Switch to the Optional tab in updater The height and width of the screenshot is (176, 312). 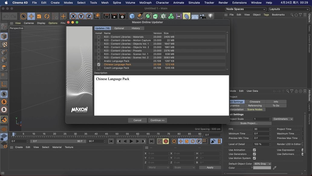coord(119,28)
